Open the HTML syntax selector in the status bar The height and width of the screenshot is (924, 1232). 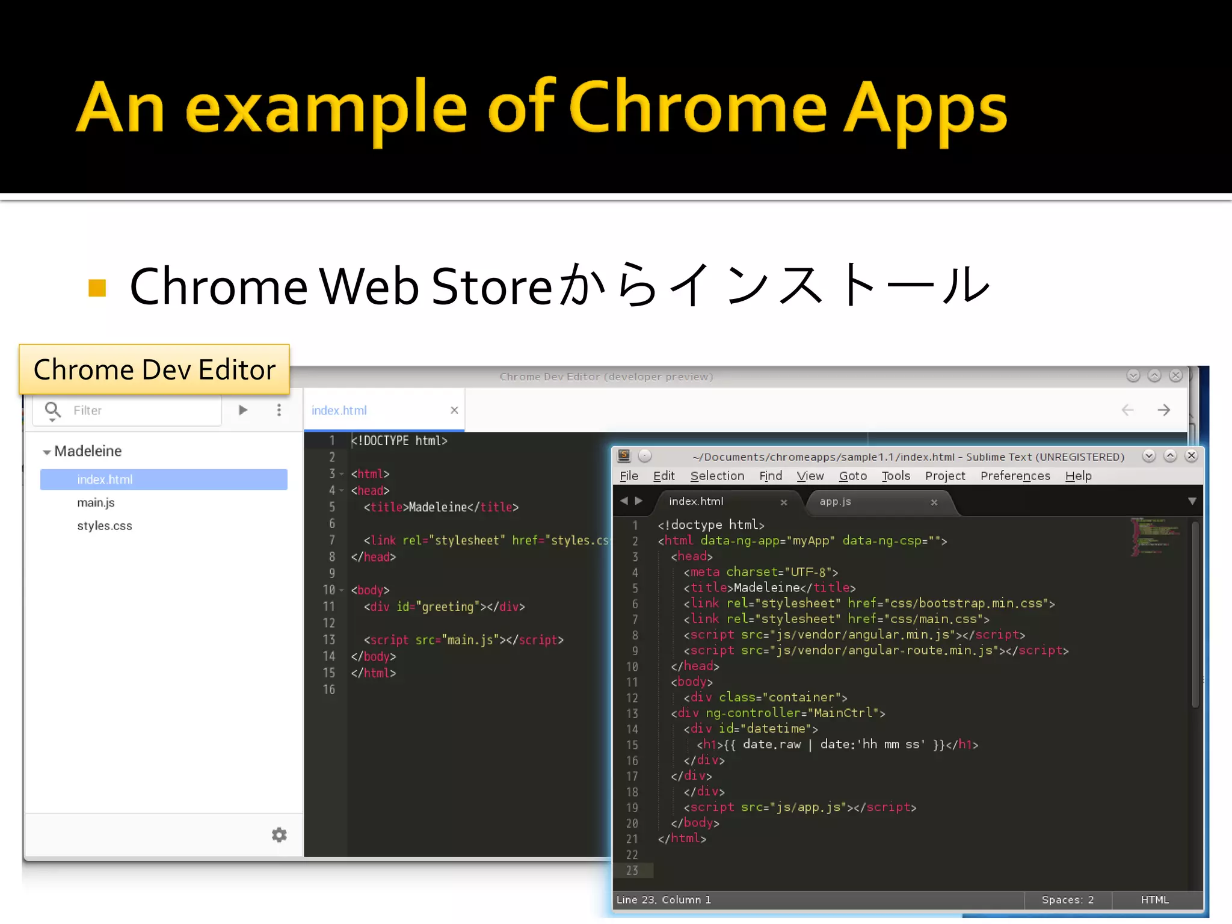pos(1155,899)
